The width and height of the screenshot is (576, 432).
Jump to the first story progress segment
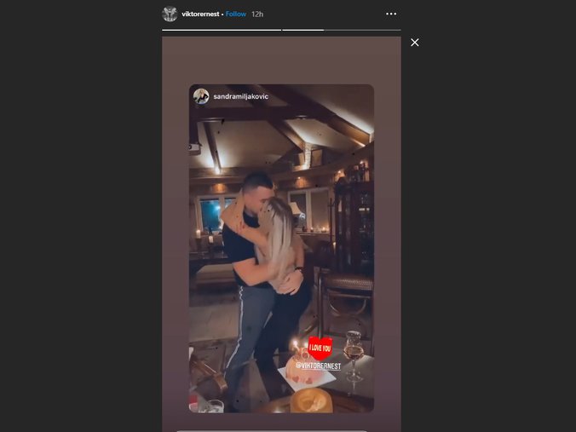[222, 30]
